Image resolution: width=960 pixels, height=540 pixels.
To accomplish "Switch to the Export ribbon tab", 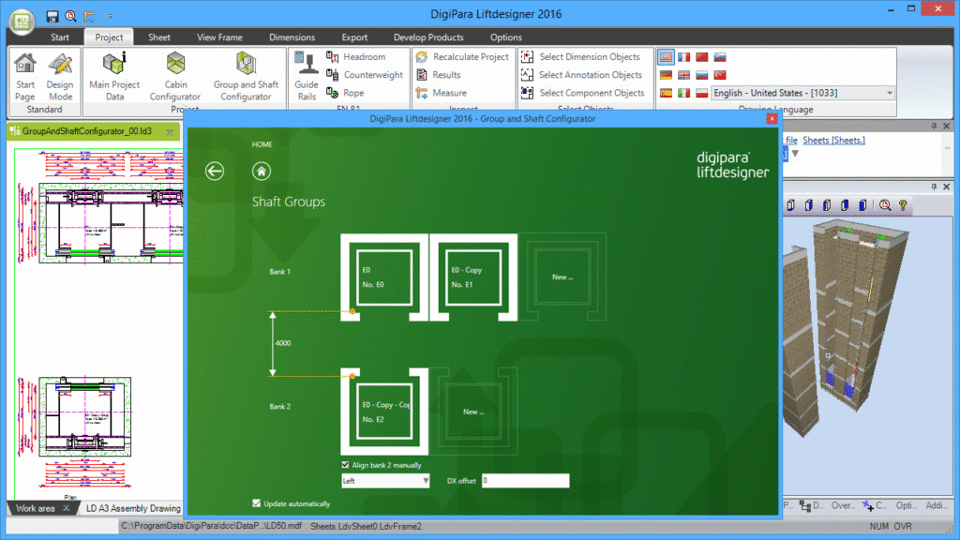I will (354, 37).
